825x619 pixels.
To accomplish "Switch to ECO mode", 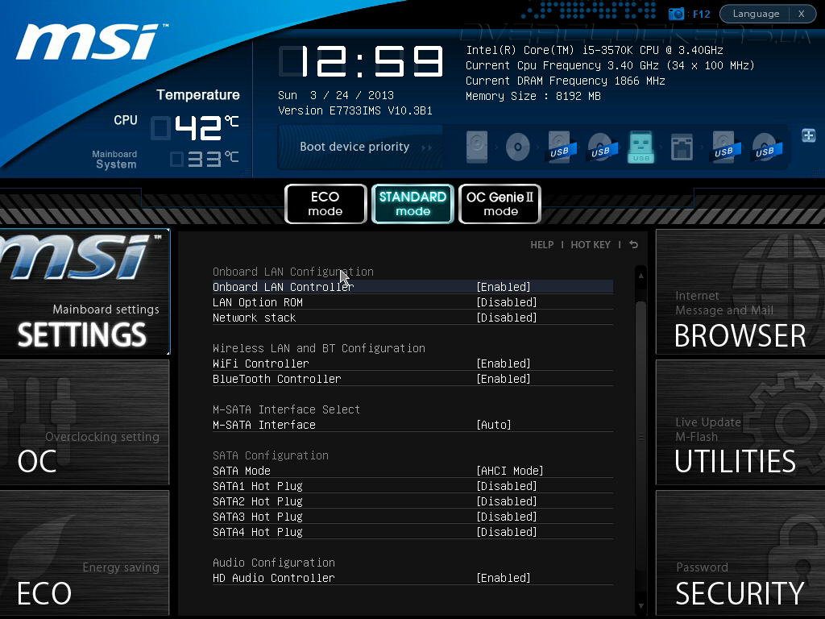I will (325, 204).
